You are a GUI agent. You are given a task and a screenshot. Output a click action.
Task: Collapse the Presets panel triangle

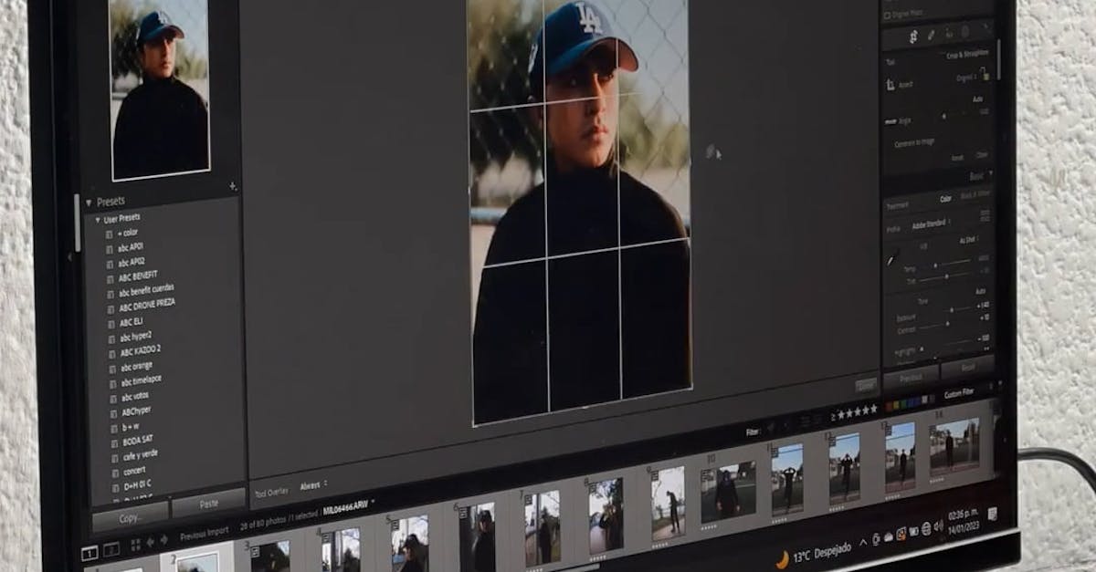coord(89,203)
